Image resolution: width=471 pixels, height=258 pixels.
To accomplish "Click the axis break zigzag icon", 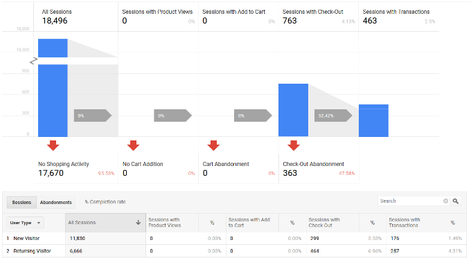I will pos(33,61).
